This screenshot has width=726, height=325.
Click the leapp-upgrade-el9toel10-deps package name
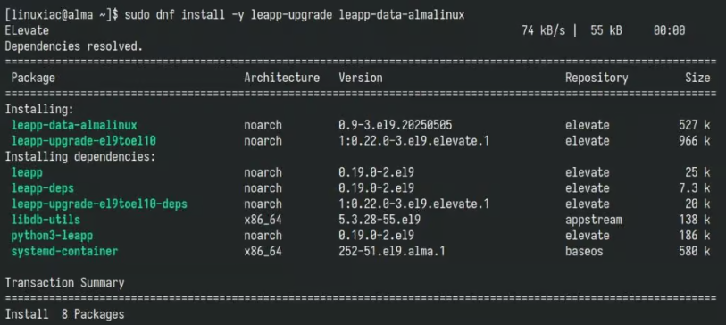click(99, 204)
